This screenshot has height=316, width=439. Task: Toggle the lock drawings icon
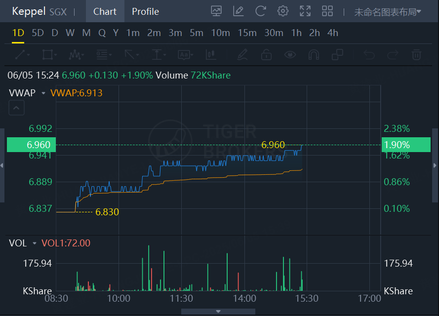[x=266, y=55]
